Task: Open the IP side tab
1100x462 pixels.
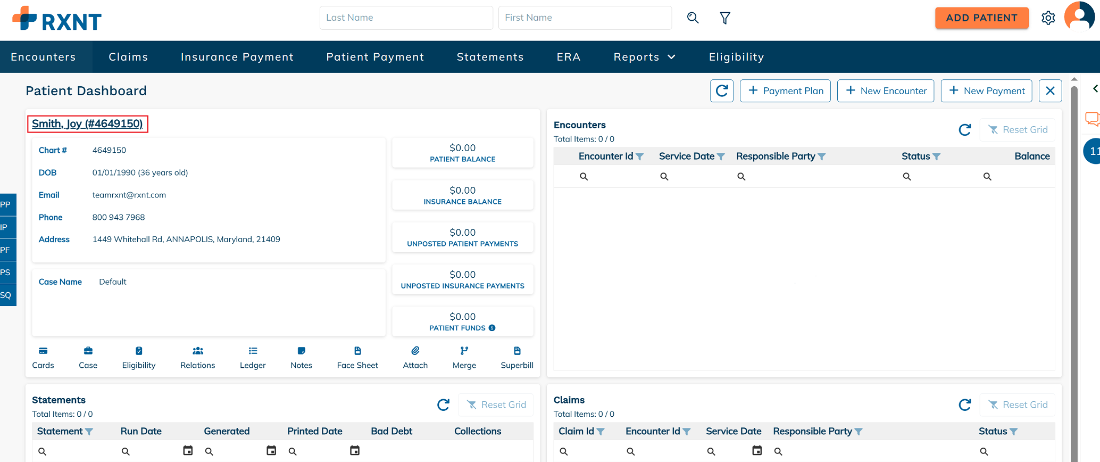Action: [x=7, y=227]
